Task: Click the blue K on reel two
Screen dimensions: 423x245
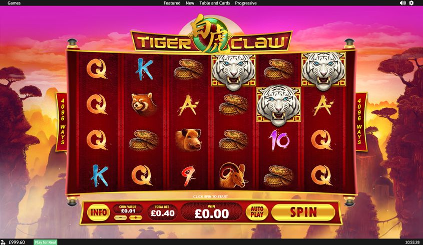Action: (144, 69)
